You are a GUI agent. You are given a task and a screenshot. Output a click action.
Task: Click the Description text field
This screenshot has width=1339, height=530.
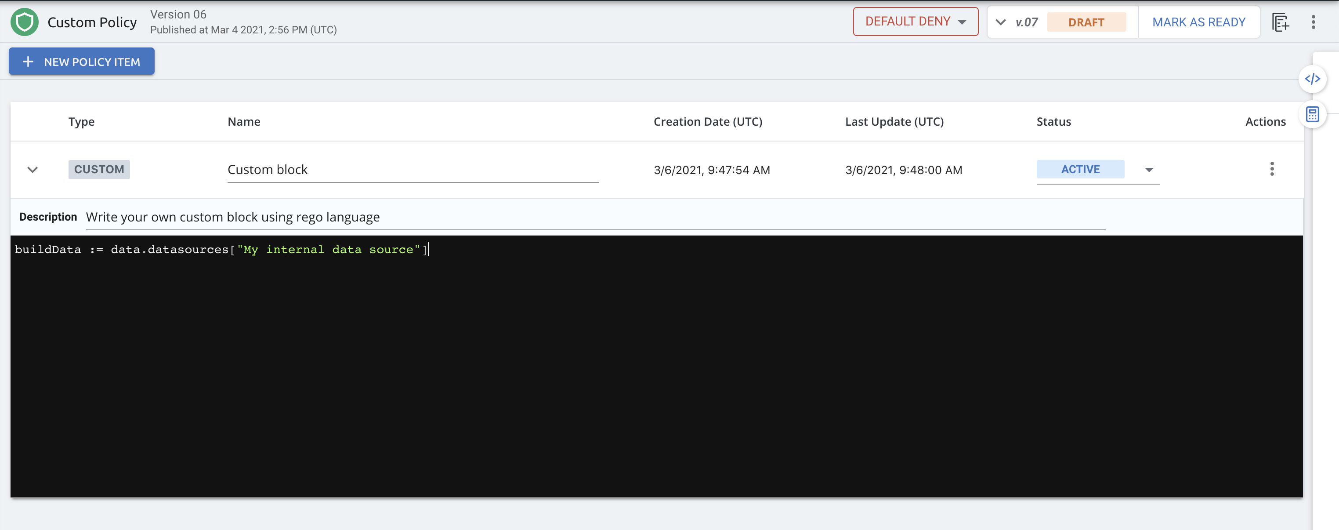coord(595,217)
